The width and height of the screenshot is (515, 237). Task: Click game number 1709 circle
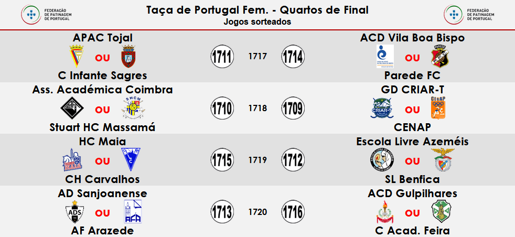(x=293, y=109)
